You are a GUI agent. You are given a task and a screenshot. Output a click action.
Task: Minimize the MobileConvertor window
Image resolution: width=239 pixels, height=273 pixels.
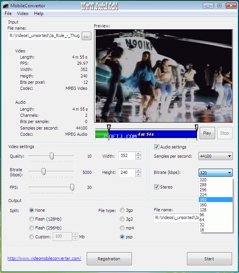(208, 6)
